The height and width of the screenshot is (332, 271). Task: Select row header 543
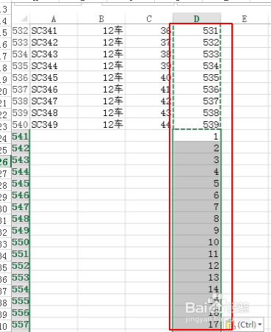click(x=21, y=159)
